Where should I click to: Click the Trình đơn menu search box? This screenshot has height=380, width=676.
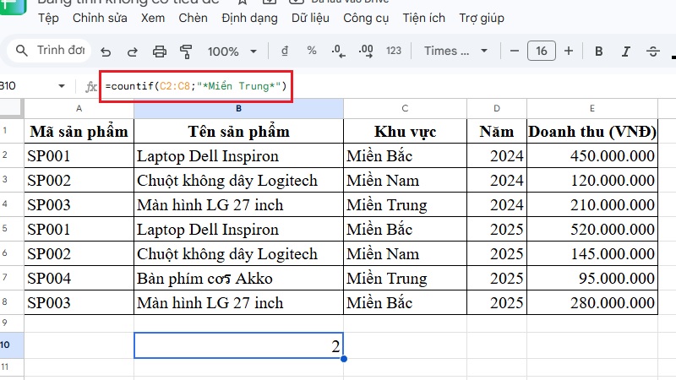(49, 51)
